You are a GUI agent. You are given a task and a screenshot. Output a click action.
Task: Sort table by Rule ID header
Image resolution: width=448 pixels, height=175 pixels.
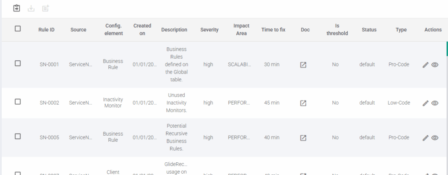click(46, 30)
